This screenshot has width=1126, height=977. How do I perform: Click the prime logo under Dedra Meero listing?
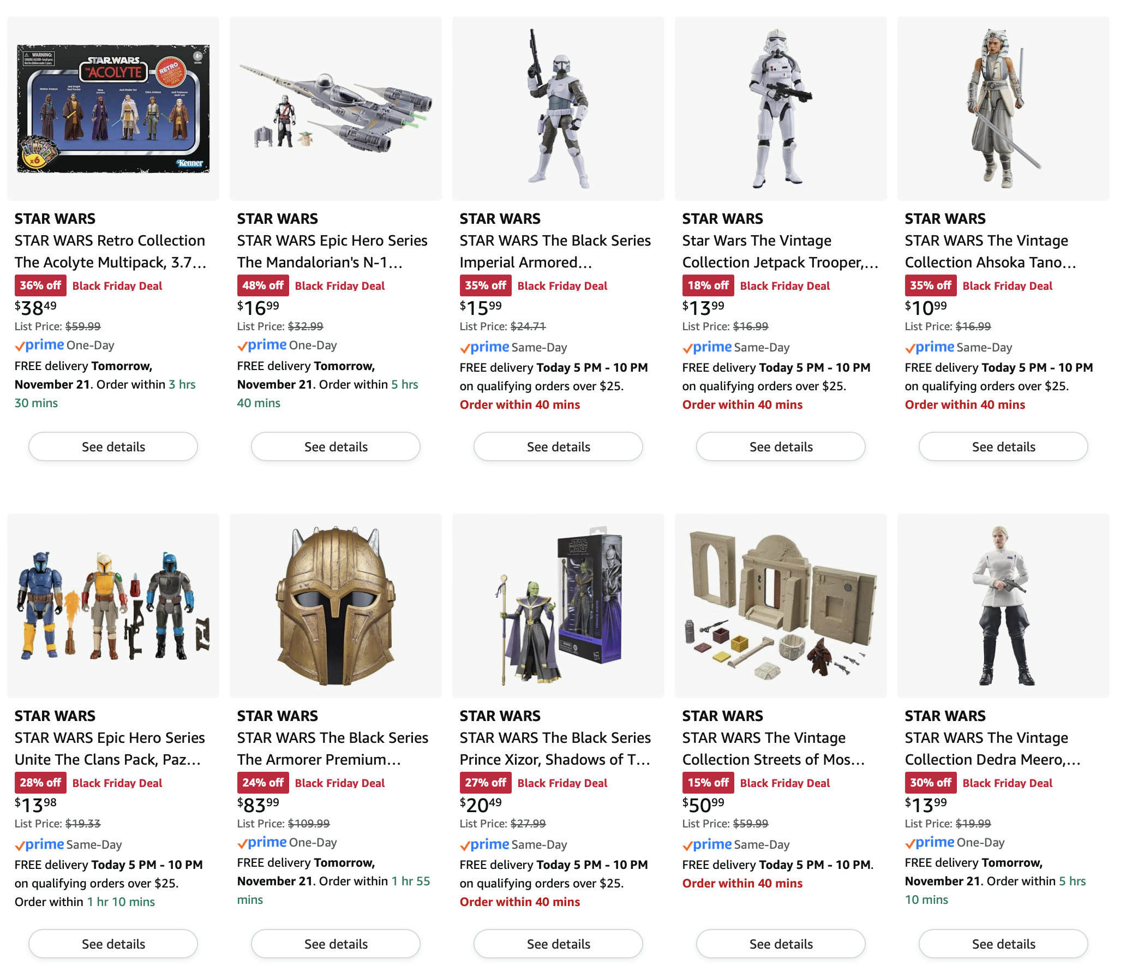click(x=930, y=842)
